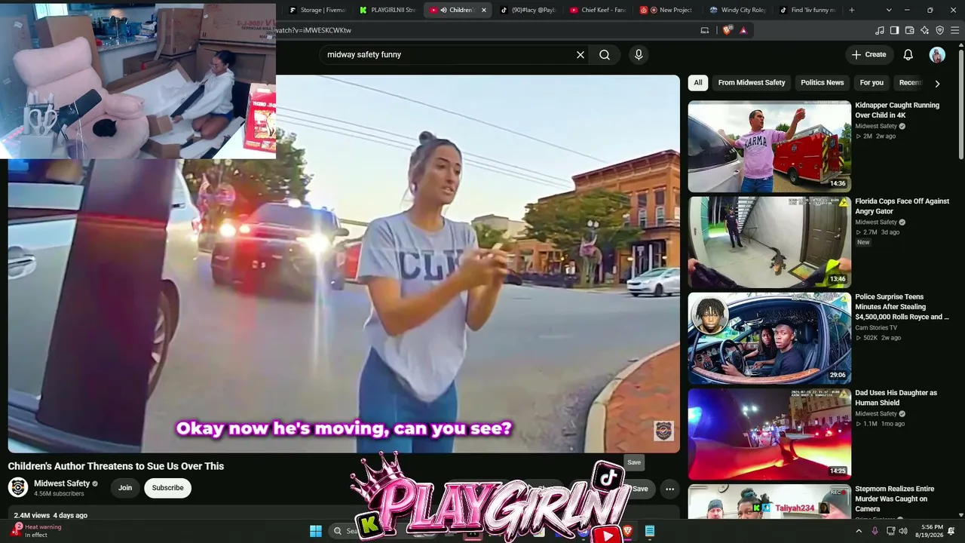Open the Notepad taskbar icon

[x=650, y=531]
